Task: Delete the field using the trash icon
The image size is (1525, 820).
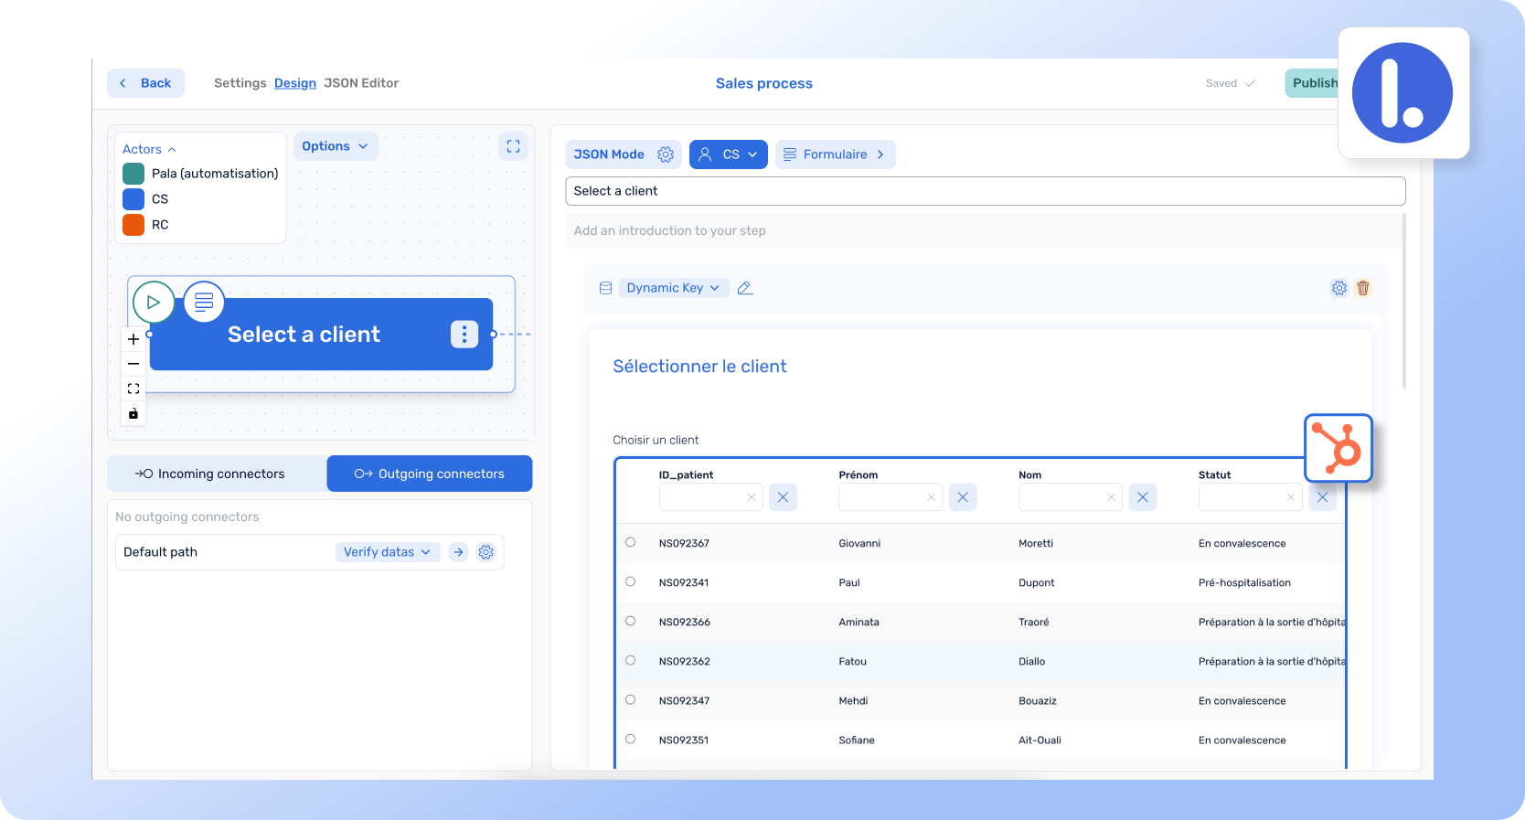Action: (1362, 288)
